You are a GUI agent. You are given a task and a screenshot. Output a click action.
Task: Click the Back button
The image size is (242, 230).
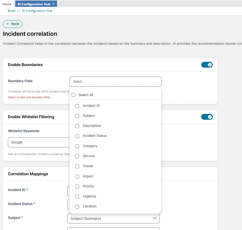click(13, 24)
